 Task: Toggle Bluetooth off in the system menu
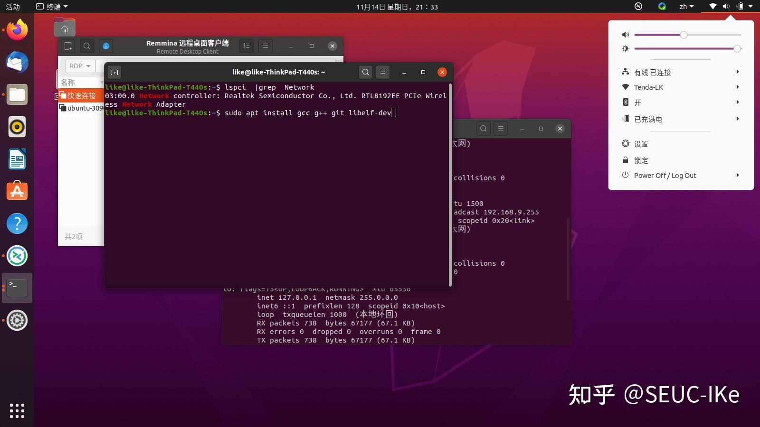(x=681, y=102)
